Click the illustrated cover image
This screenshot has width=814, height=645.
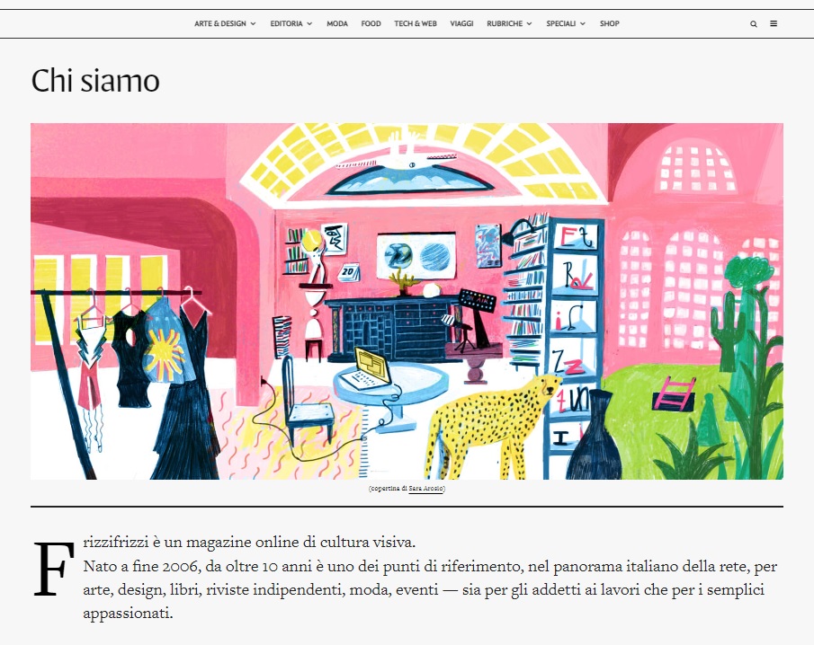point(407,301)
